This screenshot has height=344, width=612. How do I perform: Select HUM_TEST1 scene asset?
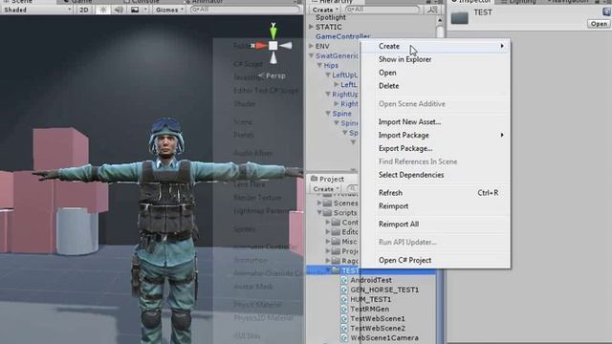point(370,299)
